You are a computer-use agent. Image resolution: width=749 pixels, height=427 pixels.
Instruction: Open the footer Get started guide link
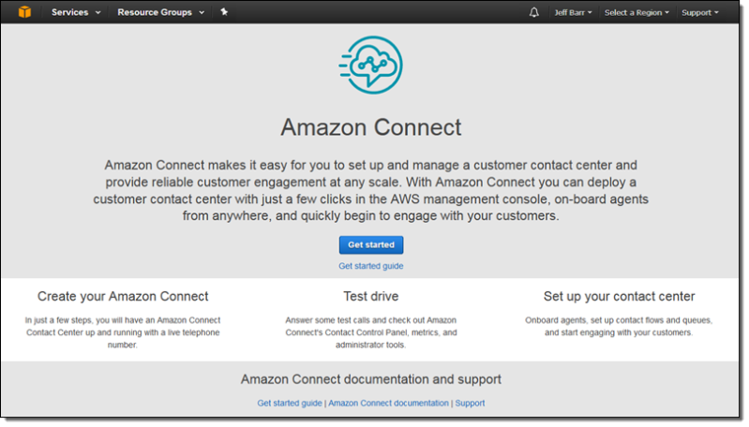(x=290, y=404)
